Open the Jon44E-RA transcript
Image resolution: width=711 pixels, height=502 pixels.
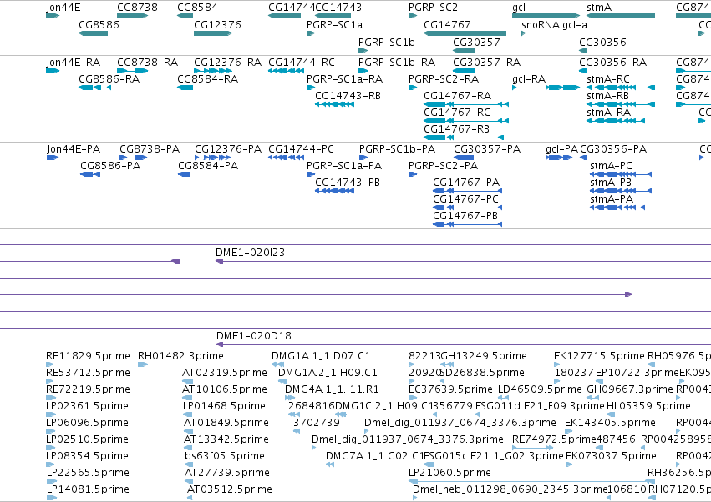[x=53, y=71]
